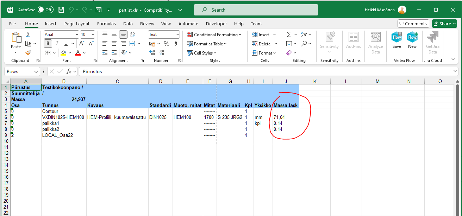Viewport: 462px width, 216px height.
Task: Click the Search box in title bar
Action: (x=256, y=10)
